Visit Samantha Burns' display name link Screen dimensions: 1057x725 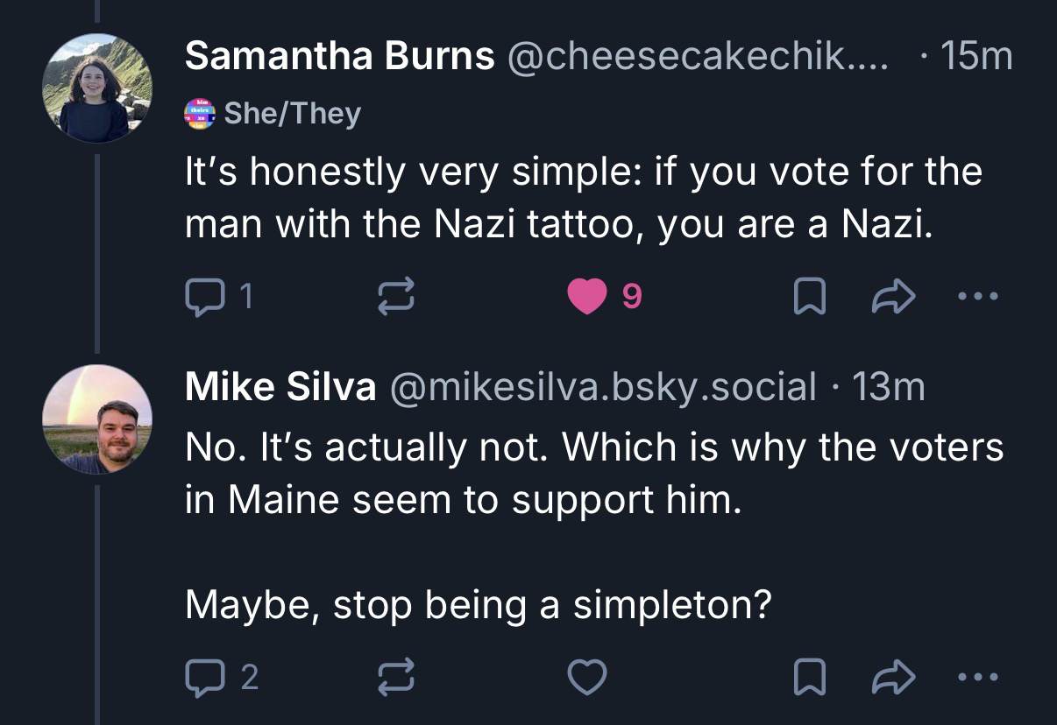point(339,57)
